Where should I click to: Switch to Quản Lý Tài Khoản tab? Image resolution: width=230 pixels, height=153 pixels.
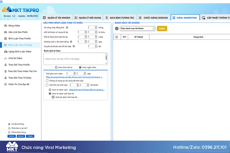(57, 18)
